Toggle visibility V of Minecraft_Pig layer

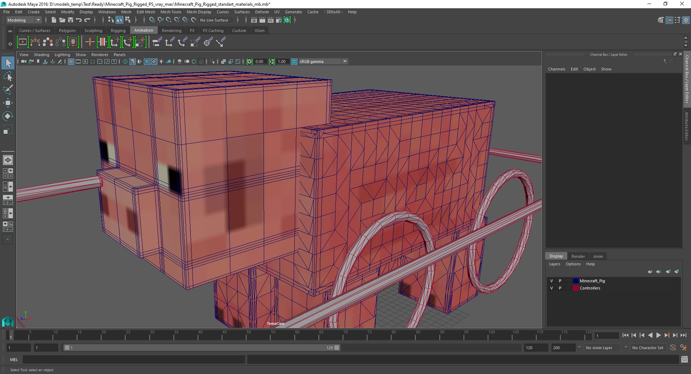coord(551,281)
